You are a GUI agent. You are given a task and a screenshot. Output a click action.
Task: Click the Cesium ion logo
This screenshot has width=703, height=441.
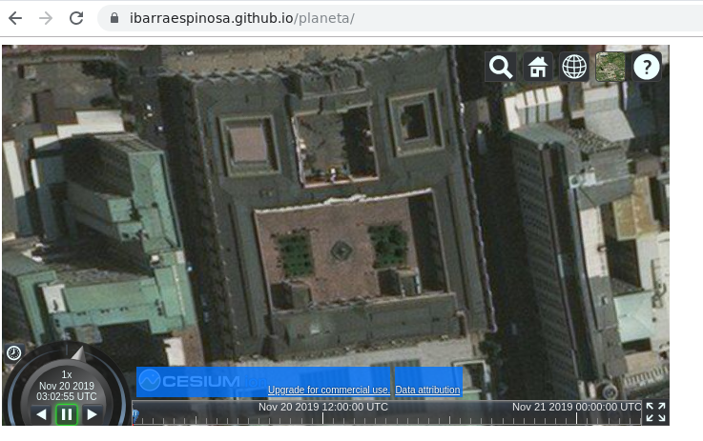pyautogui.click(x=189, y=382)
